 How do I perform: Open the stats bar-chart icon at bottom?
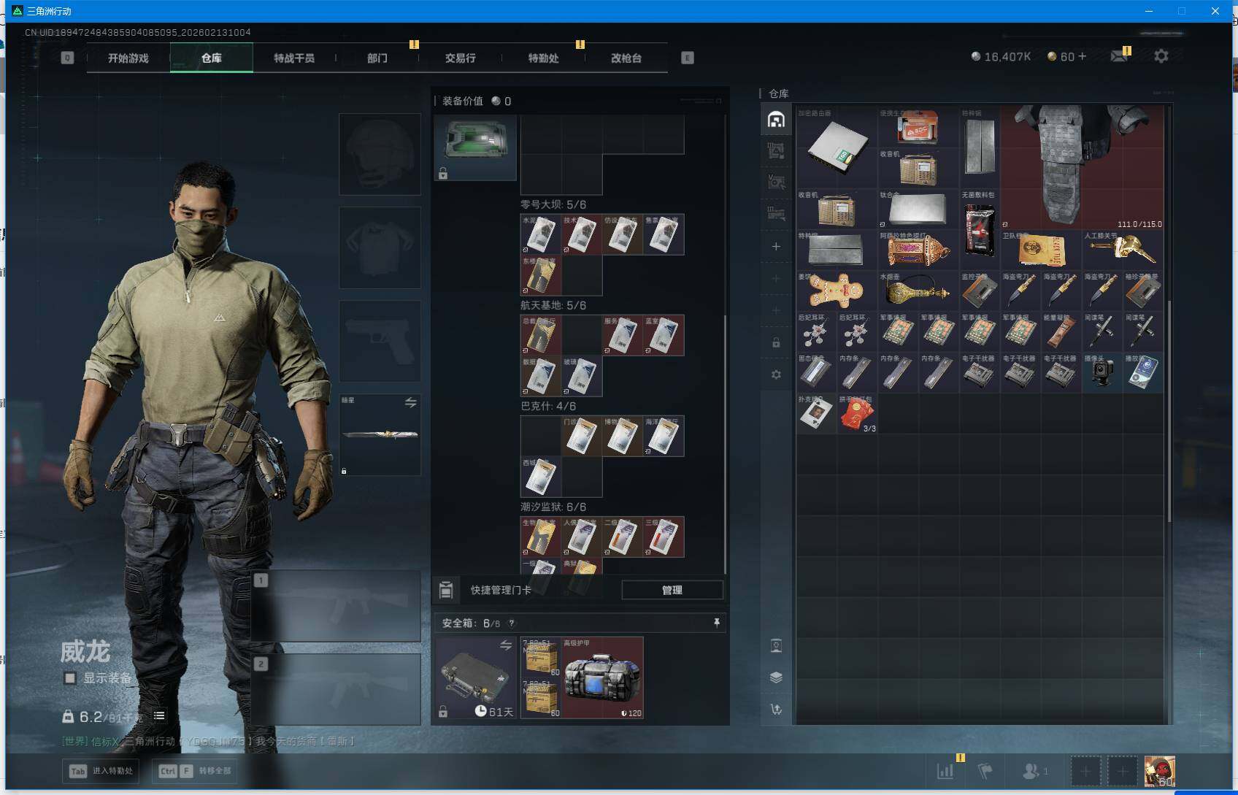[x=945, y=771]
